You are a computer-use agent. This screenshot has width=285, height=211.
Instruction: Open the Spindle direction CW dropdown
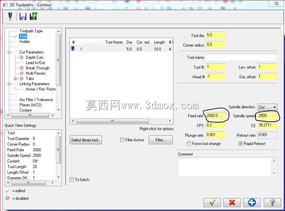point(267,107)
